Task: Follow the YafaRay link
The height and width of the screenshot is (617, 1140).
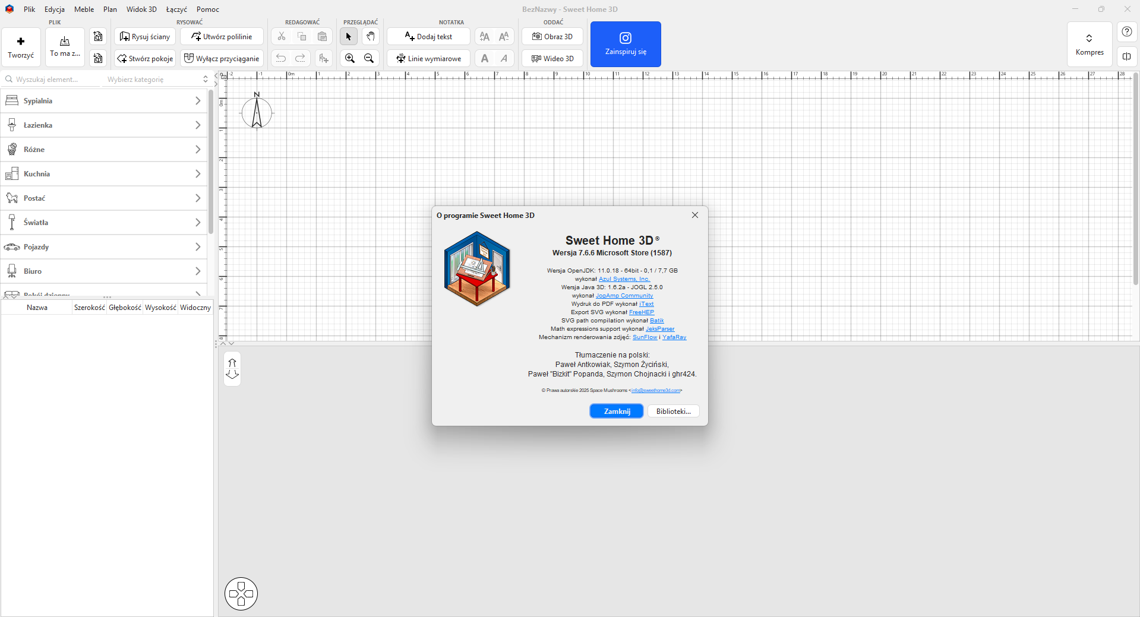Action: (674, 337)
